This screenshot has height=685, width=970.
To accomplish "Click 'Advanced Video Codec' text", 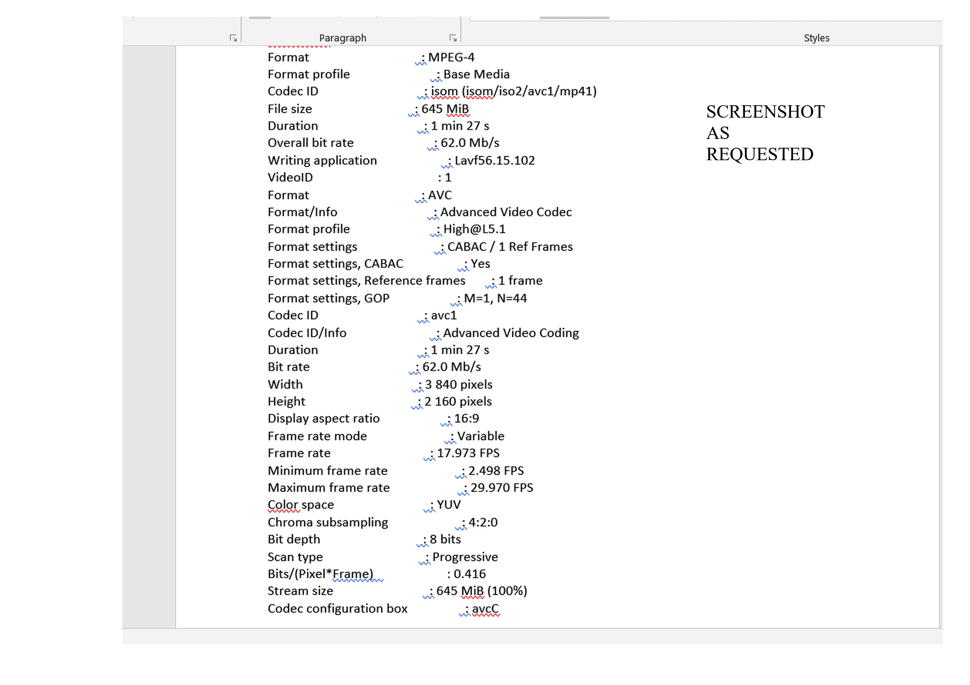I will coord(506,212).
